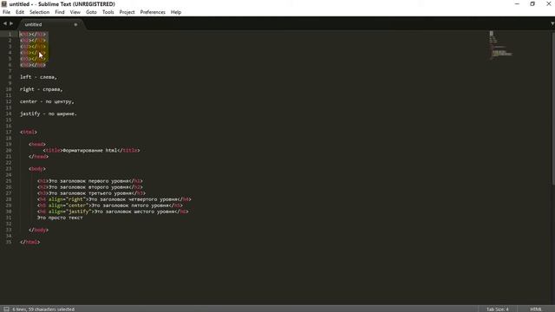555x312 pixels.
Task: Click the closing </body> tag
Action: (38, 230)
